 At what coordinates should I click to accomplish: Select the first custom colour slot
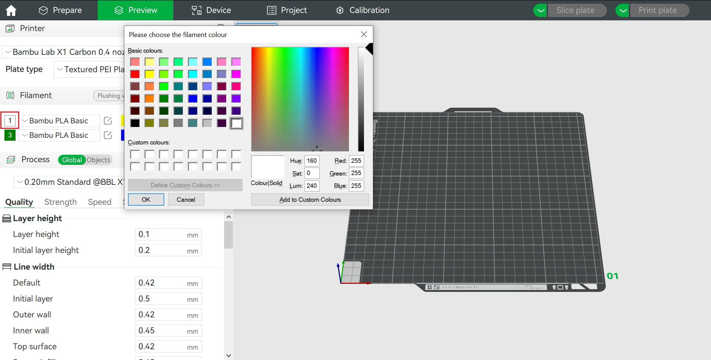click(x=135, y=154)
